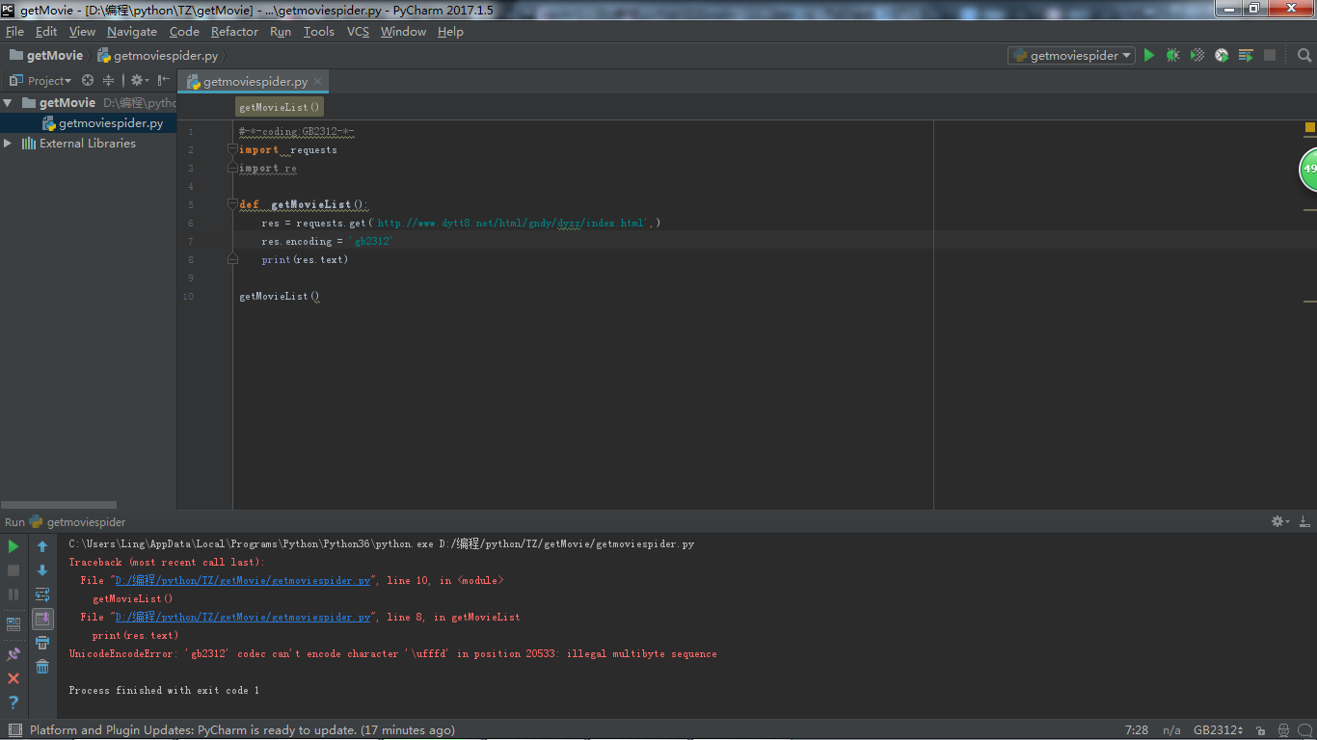Fold the import block at line 2

tap(232, 149)
